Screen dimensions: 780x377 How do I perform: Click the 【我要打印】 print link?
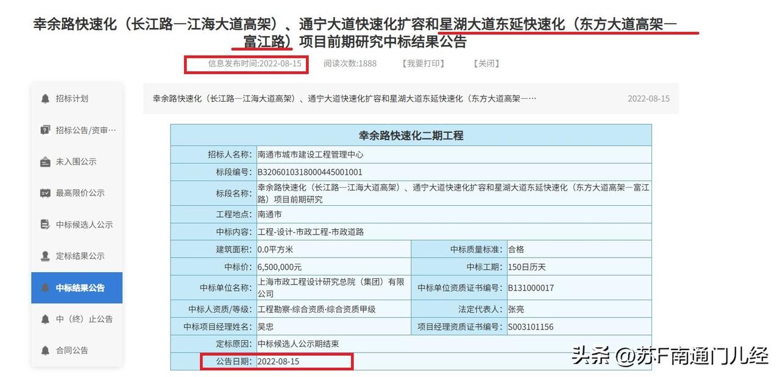423,63
